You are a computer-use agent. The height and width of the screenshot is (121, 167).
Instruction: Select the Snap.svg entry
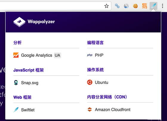pos(26,83)
